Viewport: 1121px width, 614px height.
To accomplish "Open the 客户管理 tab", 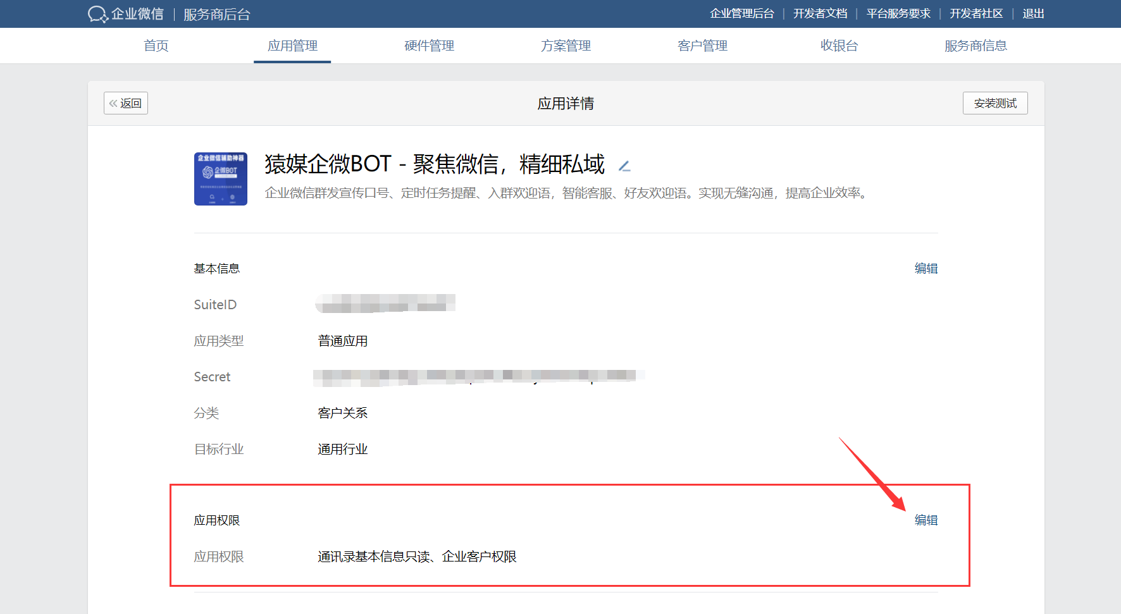I will [702, 46].
